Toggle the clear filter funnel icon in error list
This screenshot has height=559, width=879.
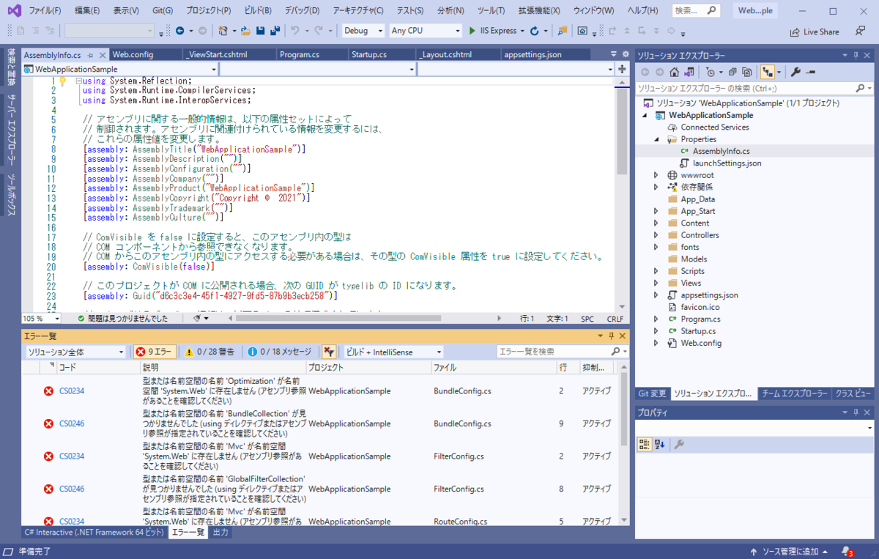pos(329,352)
